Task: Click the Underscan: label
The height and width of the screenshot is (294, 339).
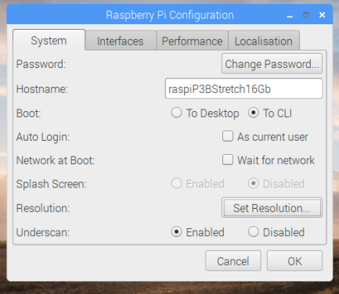Action: pos(43,232)
